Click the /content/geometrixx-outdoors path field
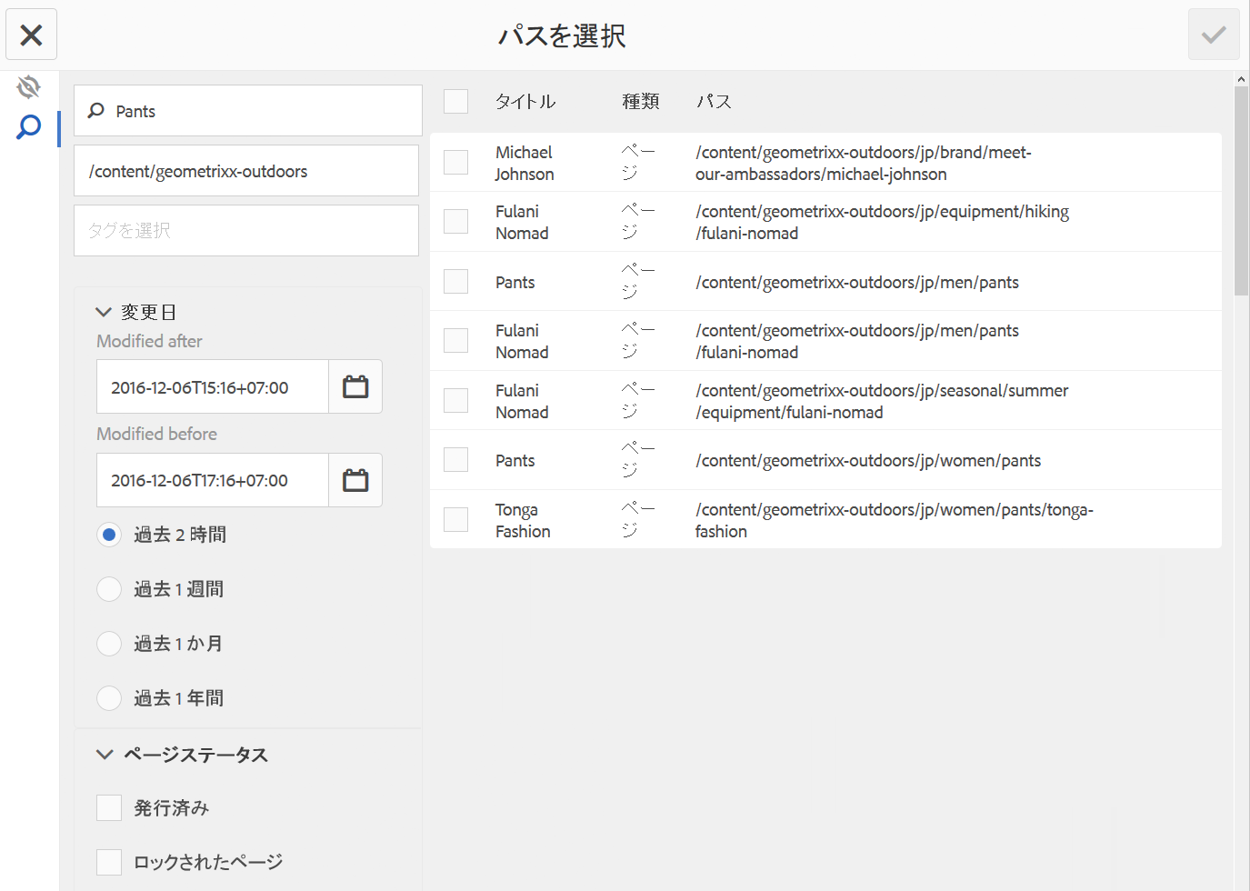Viewport: 1250px width, 891px height. (x=246, y=171)
